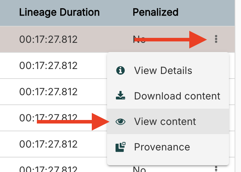Click the Provenance icon in the menu
Image resolution: width=241 pixels, height=172 pixels.
click(120, 147)
